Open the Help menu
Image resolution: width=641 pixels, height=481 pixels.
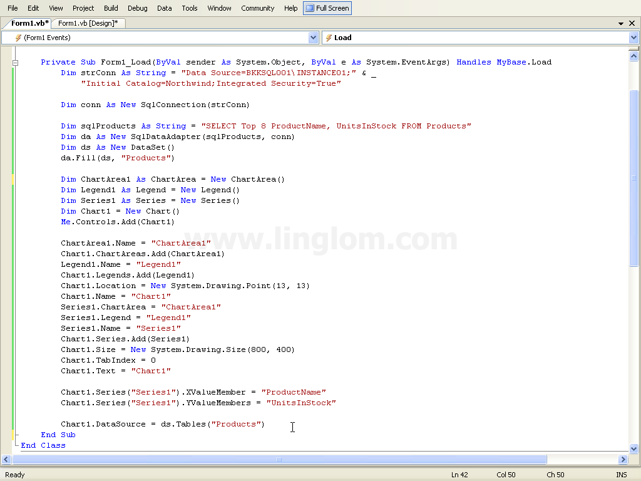pos(290,8)
